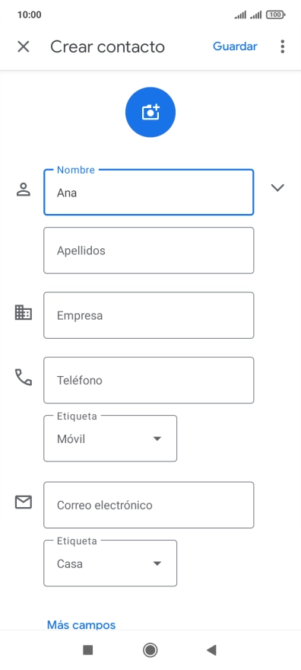Open the Móvil phone label dropdown
Screen dimensions: 301x670
coord(110,439)
